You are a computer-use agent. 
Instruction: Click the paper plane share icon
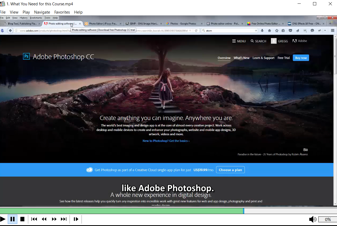(x=298, y=31)
